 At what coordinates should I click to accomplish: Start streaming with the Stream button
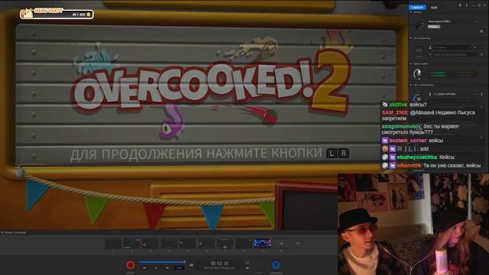click(x=259, y=266)
